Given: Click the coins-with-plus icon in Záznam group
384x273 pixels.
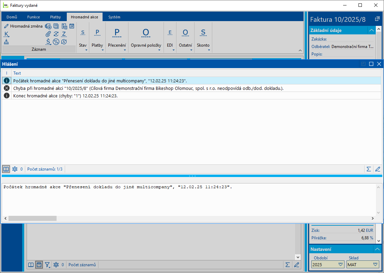Looking at the screenshot, I should pos(48,26).
